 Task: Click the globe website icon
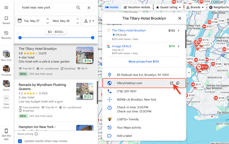coord(109,83)
